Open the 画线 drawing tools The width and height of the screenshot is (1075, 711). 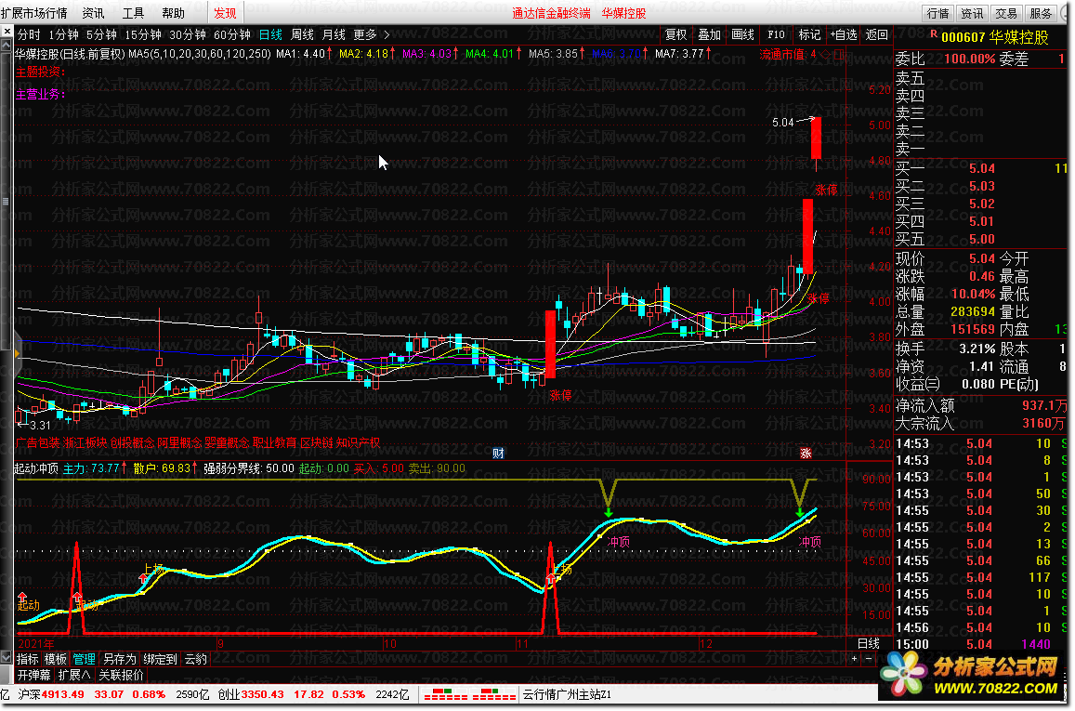[743, 34]
